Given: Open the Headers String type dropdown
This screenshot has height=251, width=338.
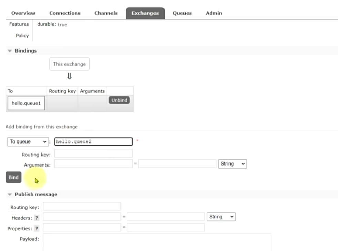Looking at the screenshot, I should 221,217.
